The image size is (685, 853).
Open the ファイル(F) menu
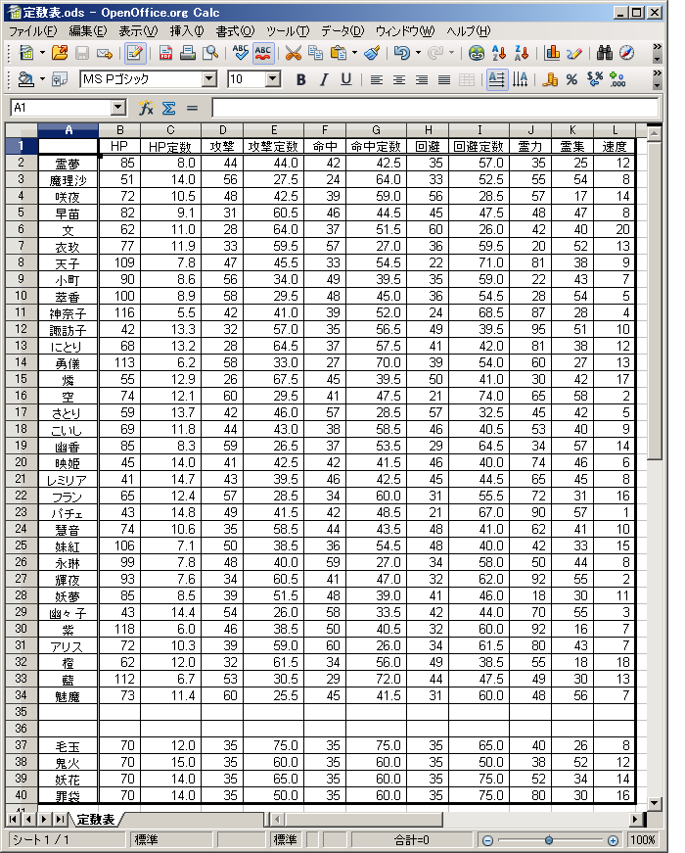pos(32,31)
